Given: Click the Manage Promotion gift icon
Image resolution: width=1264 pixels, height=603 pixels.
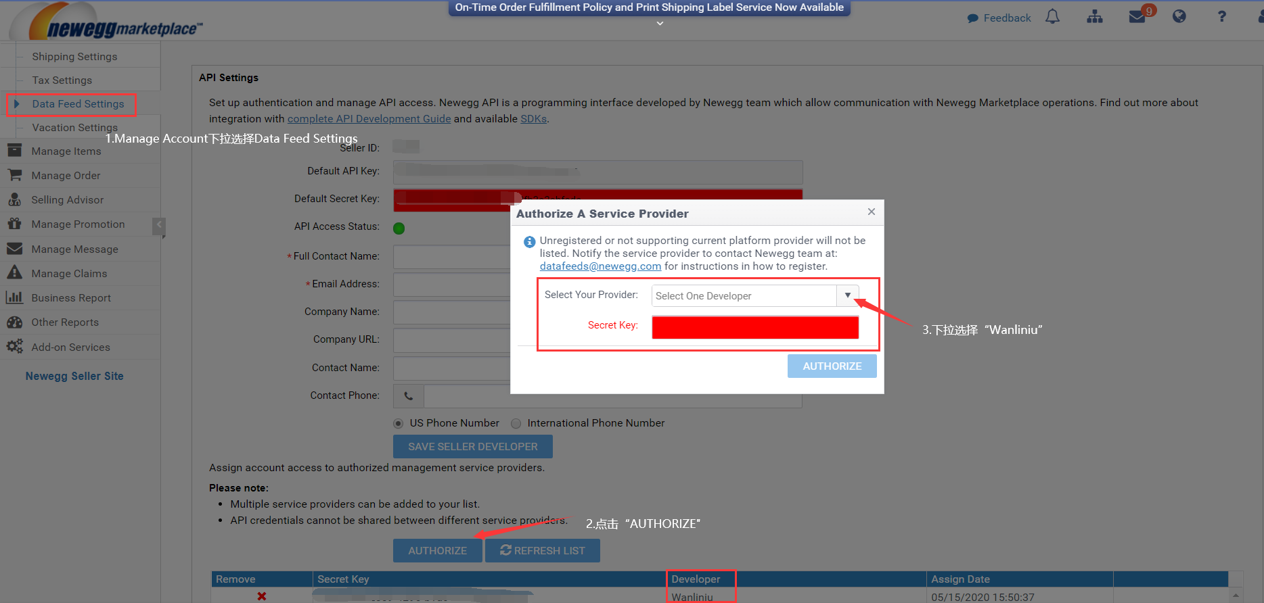Looking at the screenshot, I should (x=14, y=224).
